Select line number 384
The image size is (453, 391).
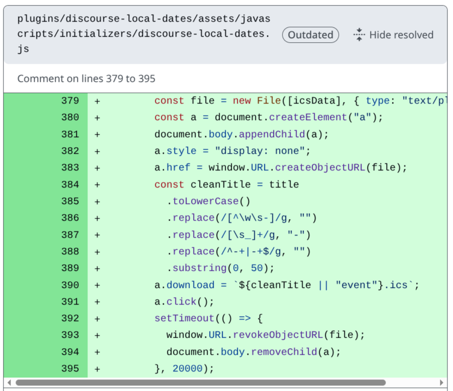[x=70, y=184]
